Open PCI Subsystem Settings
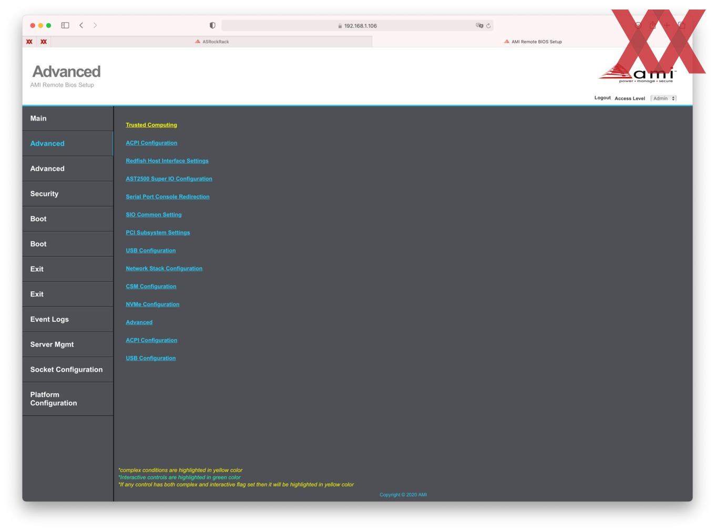The image size is (715, 531). tap(158, 232)
